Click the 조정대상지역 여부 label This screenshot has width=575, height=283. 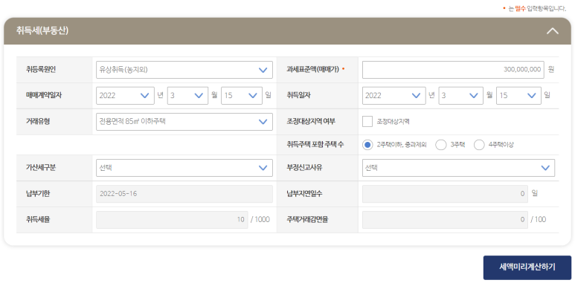coord(311,122)
